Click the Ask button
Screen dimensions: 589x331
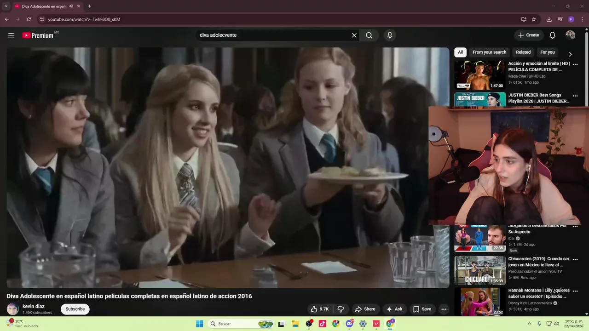tap(394, 309)
